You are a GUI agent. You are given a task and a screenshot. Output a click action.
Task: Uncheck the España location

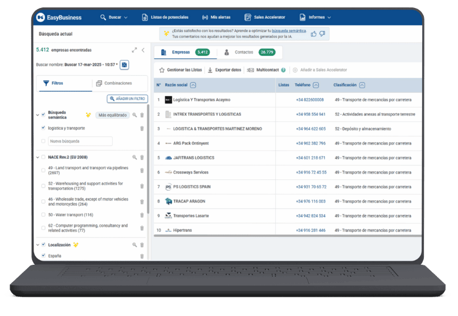pyautogui.click(x=43, y=256)
